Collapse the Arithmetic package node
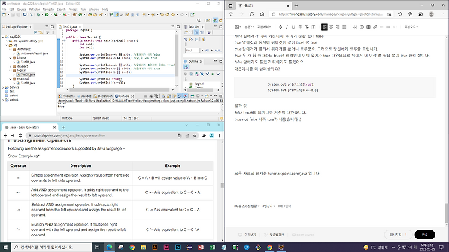This screenshot has width=449, height=252. point(11,49)
